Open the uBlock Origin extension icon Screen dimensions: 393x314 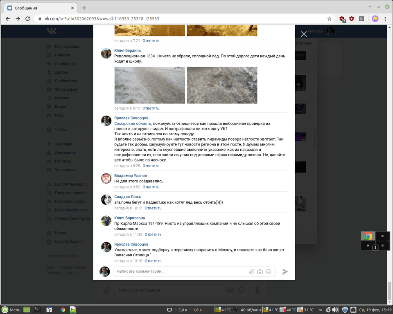(x=342, y=19)
